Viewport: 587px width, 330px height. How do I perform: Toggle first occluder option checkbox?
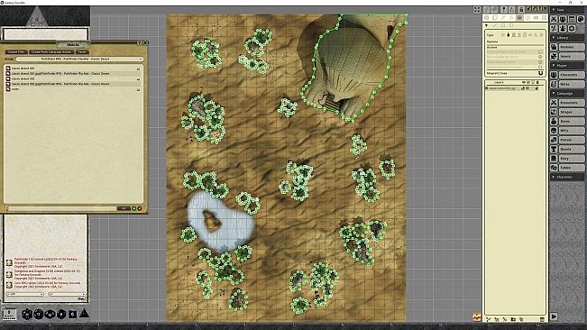pos(540,51)
